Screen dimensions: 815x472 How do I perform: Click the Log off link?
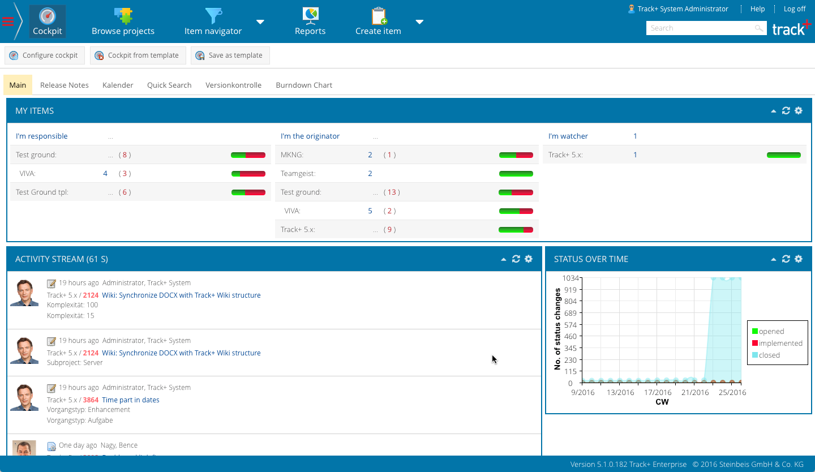pyautogui.click(x=795, y=9)
